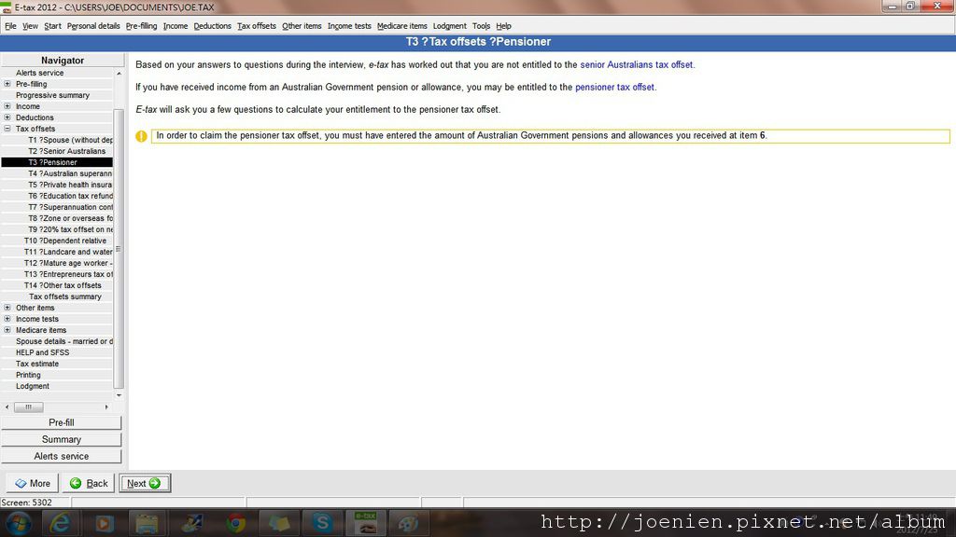Screen dimensions: 956x537
Task: Select Alerts service in the Navigator tree
Action: [39, 73]
